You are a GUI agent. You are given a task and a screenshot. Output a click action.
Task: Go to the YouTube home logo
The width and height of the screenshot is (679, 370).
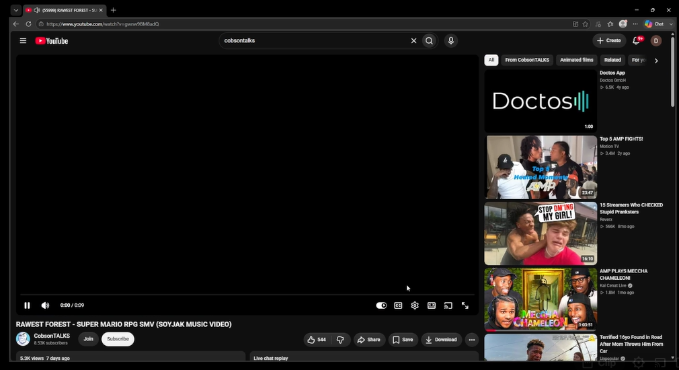pyautogui.click(x=52, y=41)
